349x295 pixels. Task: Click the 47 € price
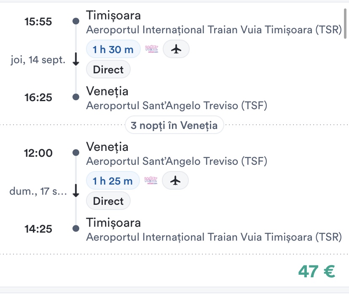(x=317, y=272)
